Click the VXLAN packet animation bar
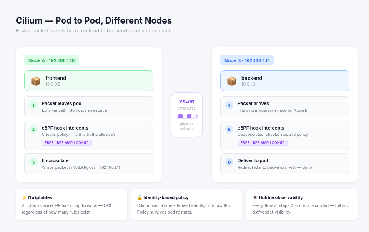Viewport: 369px width, 232px height. click(x=187, y=116)
